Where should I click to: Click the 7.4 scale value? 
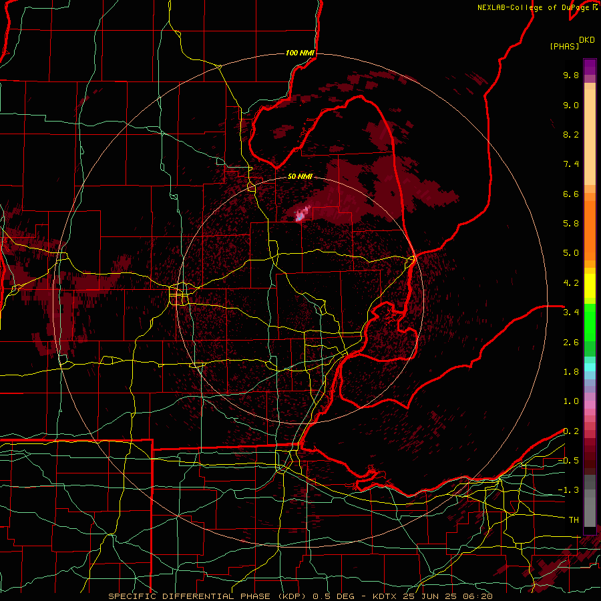[571, 164]
